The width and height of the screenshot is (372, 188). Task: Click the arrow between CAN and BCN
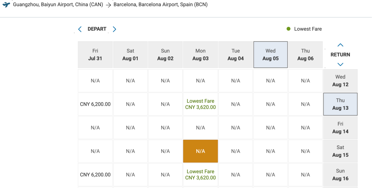108,5
